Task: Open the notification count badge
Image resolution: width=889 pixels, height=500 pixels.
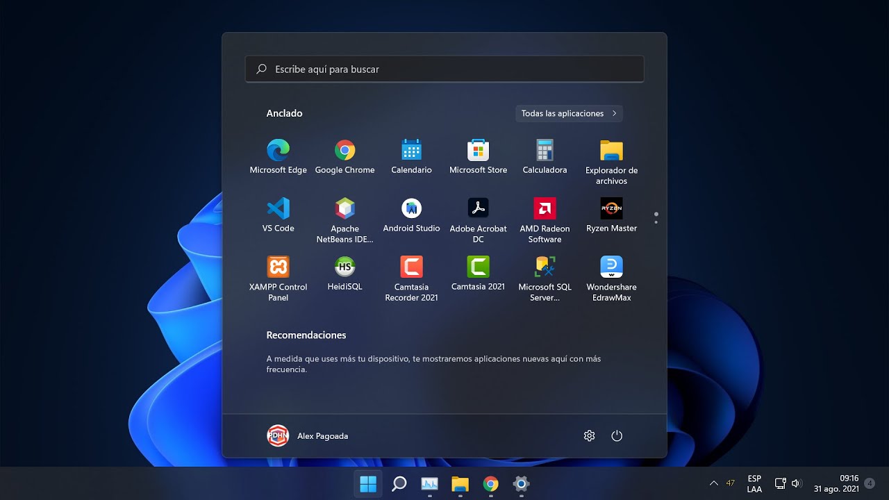Action: click(x=870, y=483)
